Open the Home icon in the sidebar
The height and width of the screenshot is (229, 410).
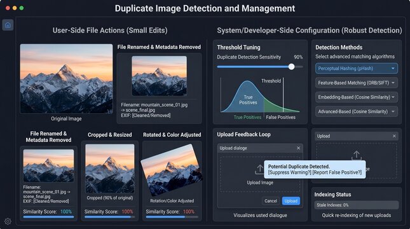tap(8, 25)
